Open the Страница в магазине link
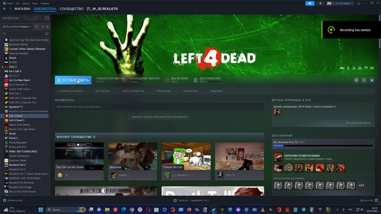381x214 pixels. 71,91
